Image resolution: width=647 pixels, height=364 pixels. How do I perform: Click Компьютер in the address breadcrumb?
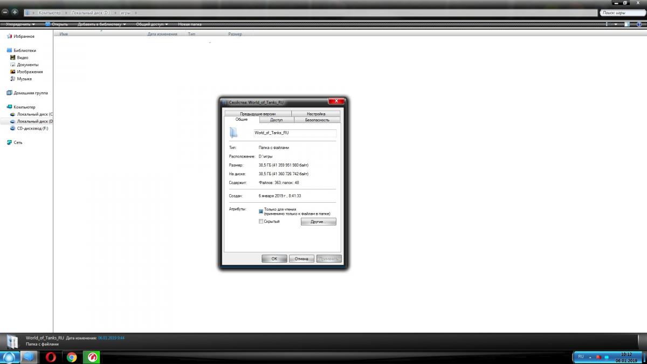[49, 12]
